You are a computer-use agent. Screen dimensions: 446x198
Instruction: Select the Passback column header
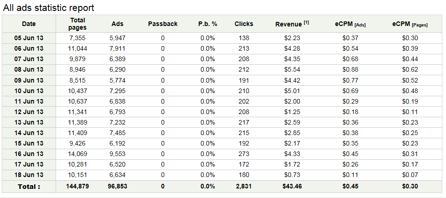[163, 24]
